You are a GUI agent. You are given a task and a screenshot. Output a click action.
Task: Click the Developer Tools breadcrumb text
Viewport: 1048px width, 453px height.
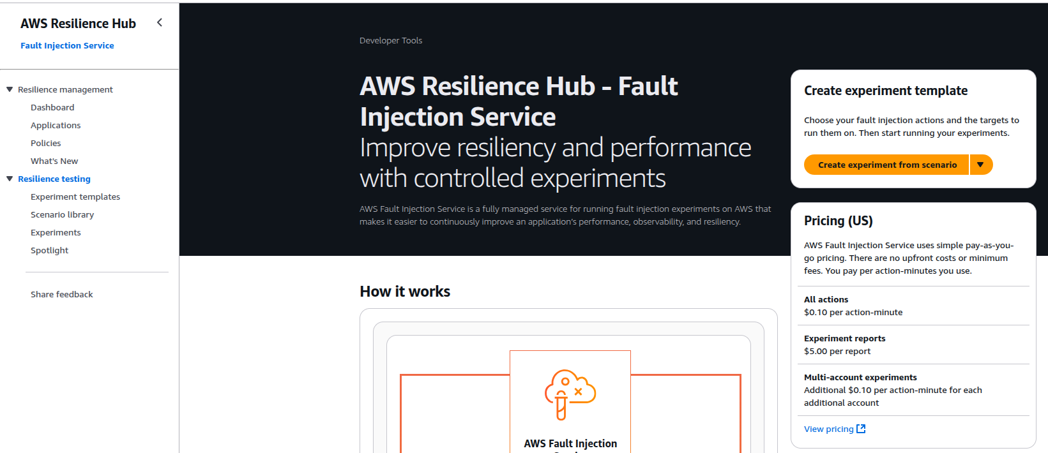point(391,40)
